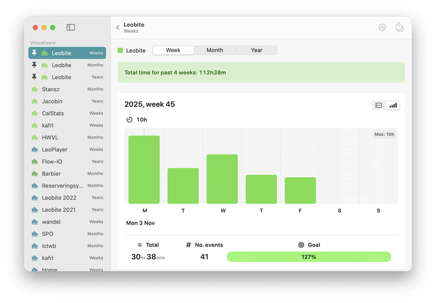Click the green Leobite color swatch

pos(120,50)
